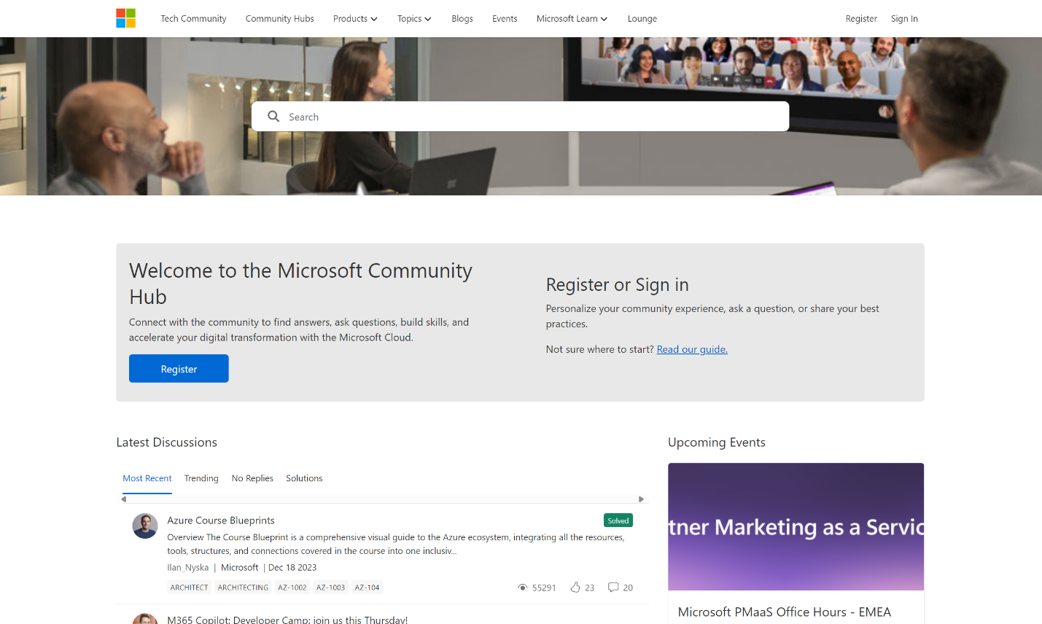This screenshot has width=1042, height=624.
Task: Click the left scroll arrow under the discussion tabs
Action: click(125, 499)
